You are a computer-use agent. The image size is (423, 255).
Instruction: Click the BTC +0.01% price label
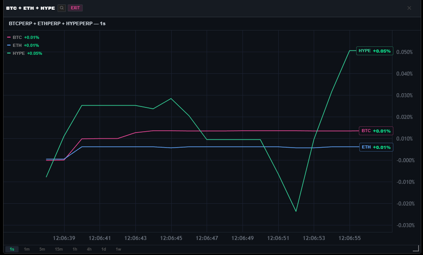pyautogui.click(x=376, y=131)
